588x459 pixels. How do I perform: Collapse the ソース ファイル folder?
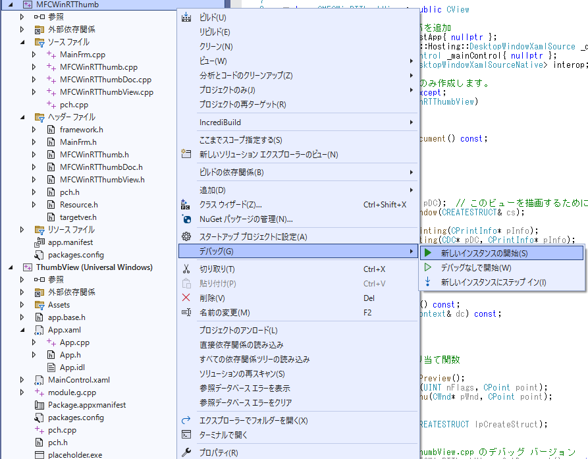pyautogui.click(x=22, y=42)
